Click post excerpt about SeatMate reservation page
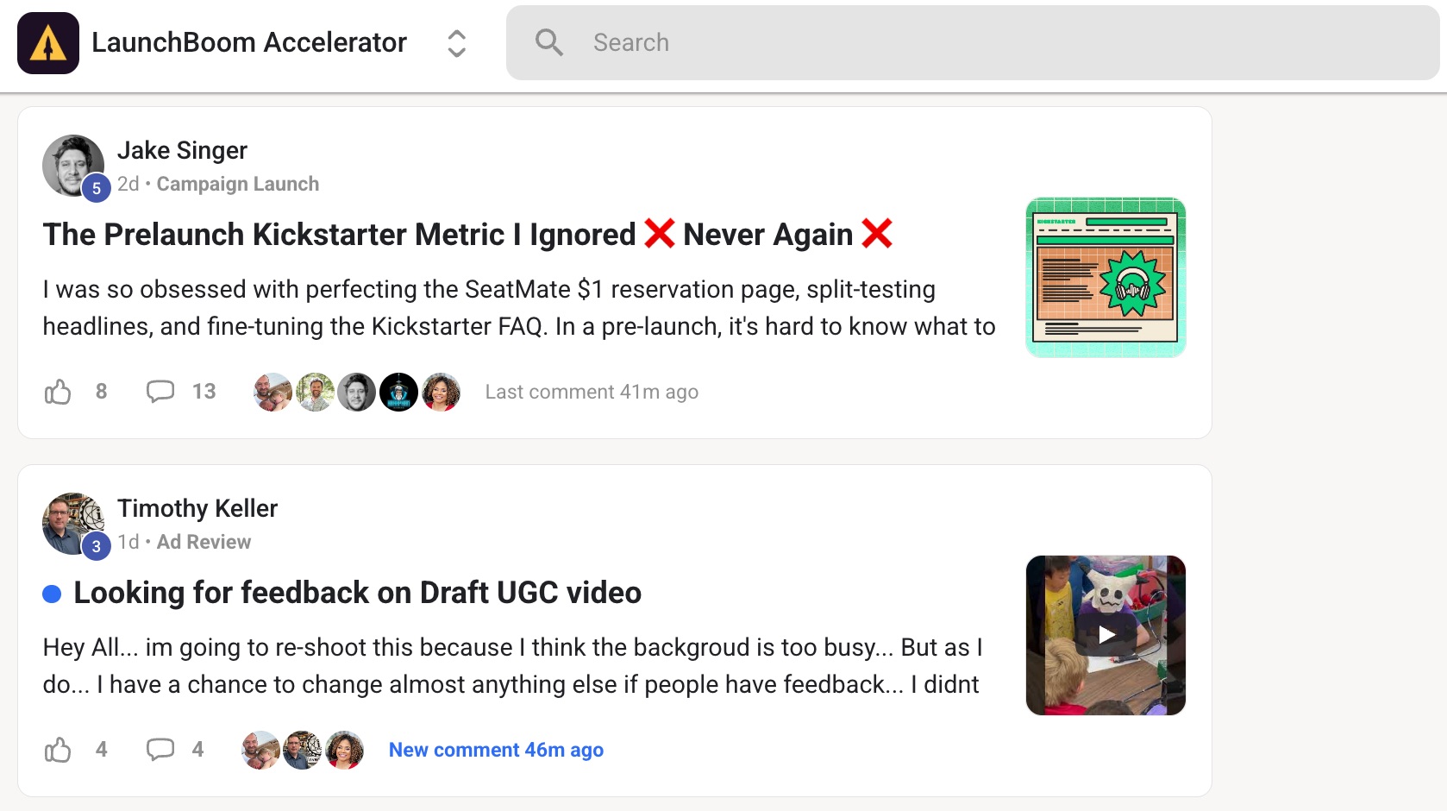This screenshot has height=811, width=1447. (x=519, y=308)
